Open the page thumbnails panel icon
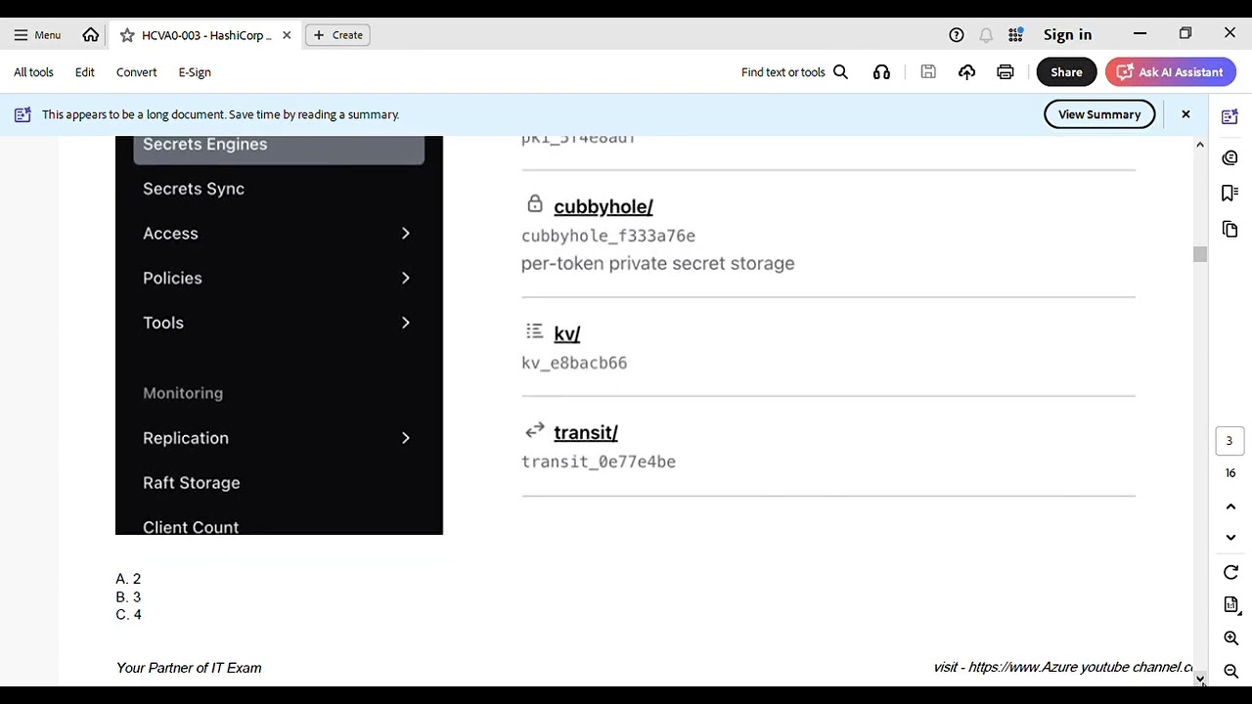Screen dimensions: 1252x704 (1230, 229)
